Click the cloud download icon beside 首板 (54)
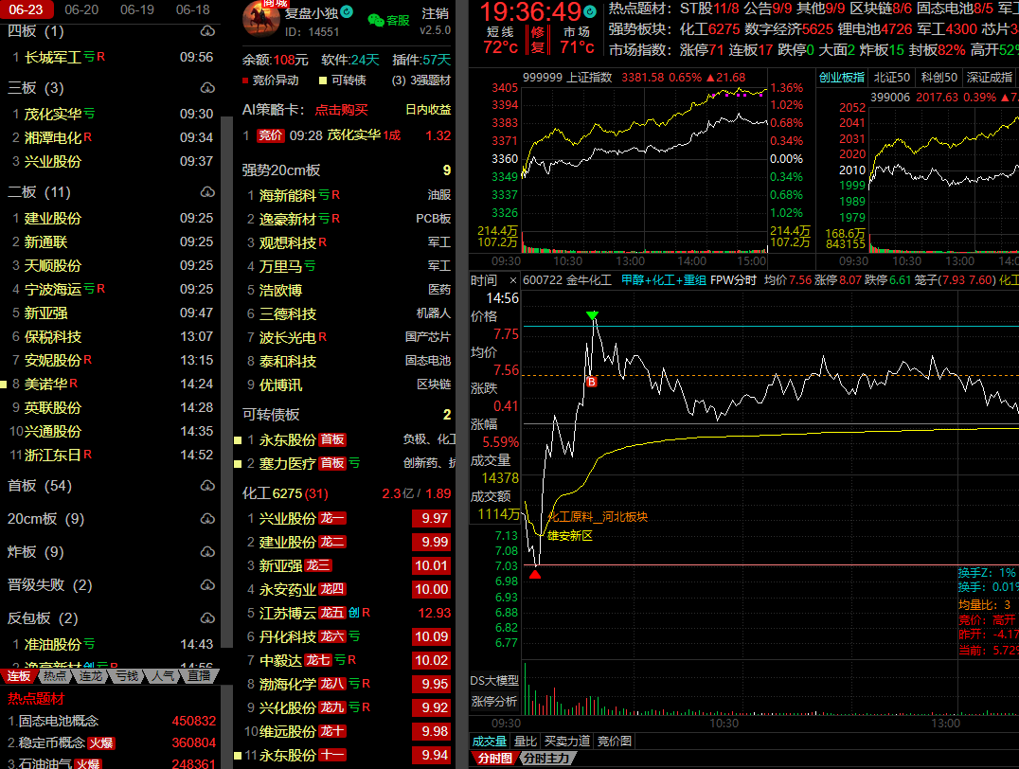 207,486
